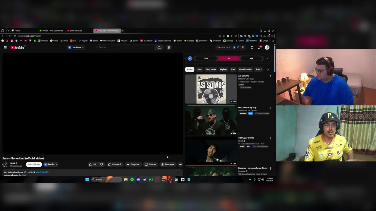Go to YouTube home via logo
The height and width of the screenshot is (211, 376).
click(17, 47)
